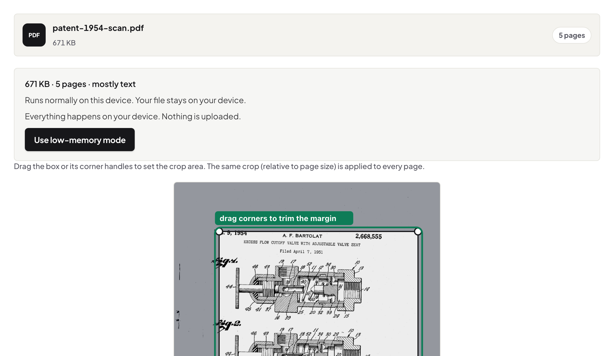Screen dimensions: 614x356
Task: Click the black PDF file icon
Action: coord(34,35)
